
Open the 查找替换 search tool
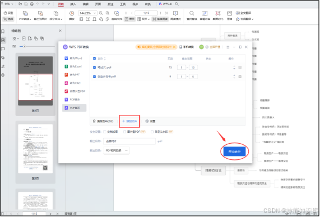[x=192, y=16]
